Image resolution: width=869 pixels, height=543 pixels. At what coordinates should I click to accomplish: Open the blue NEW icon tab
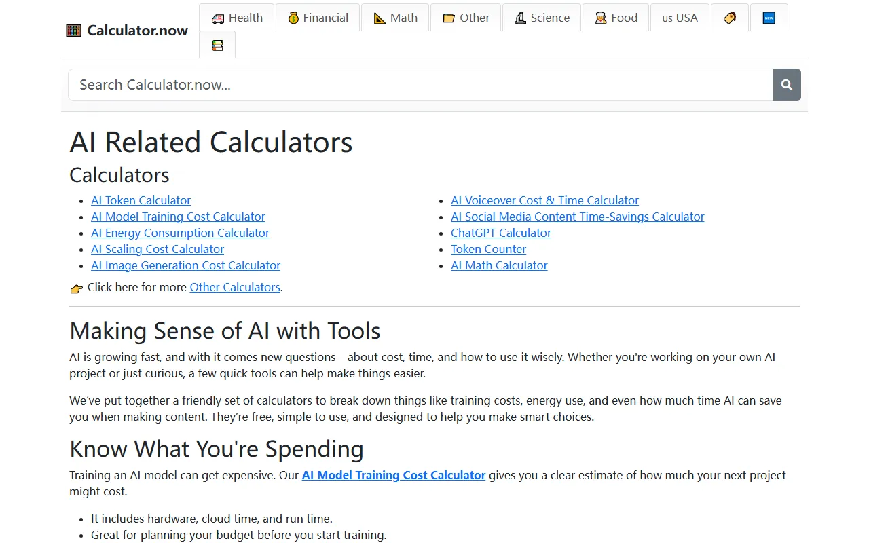click(x=769, y=18)
